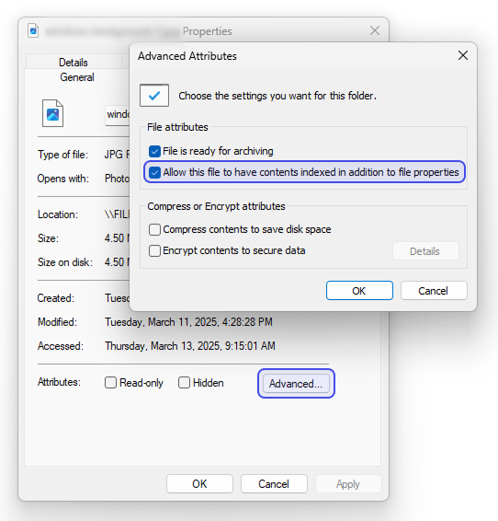Open Advanced... attributes button
This screenshot has height=521, width=498.
296,384
